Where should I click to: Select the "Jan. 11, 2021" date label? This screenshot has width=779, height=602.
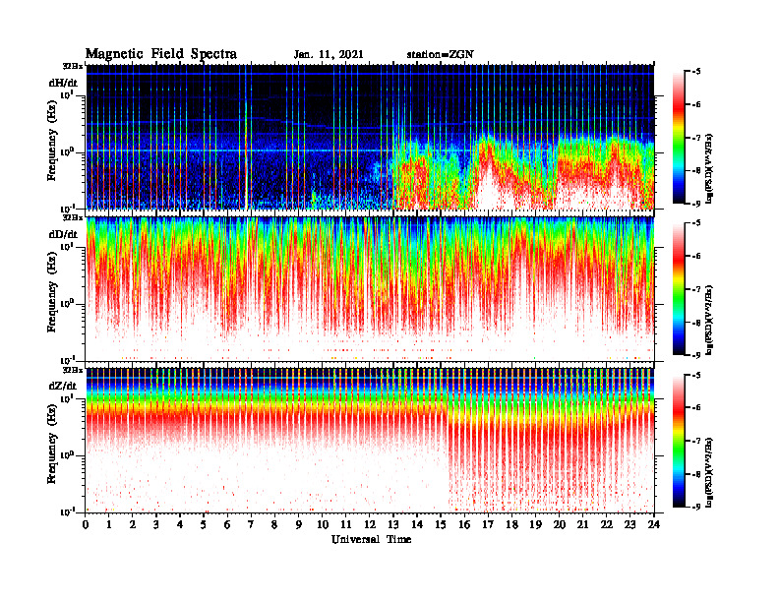click(x=329, y=55)
